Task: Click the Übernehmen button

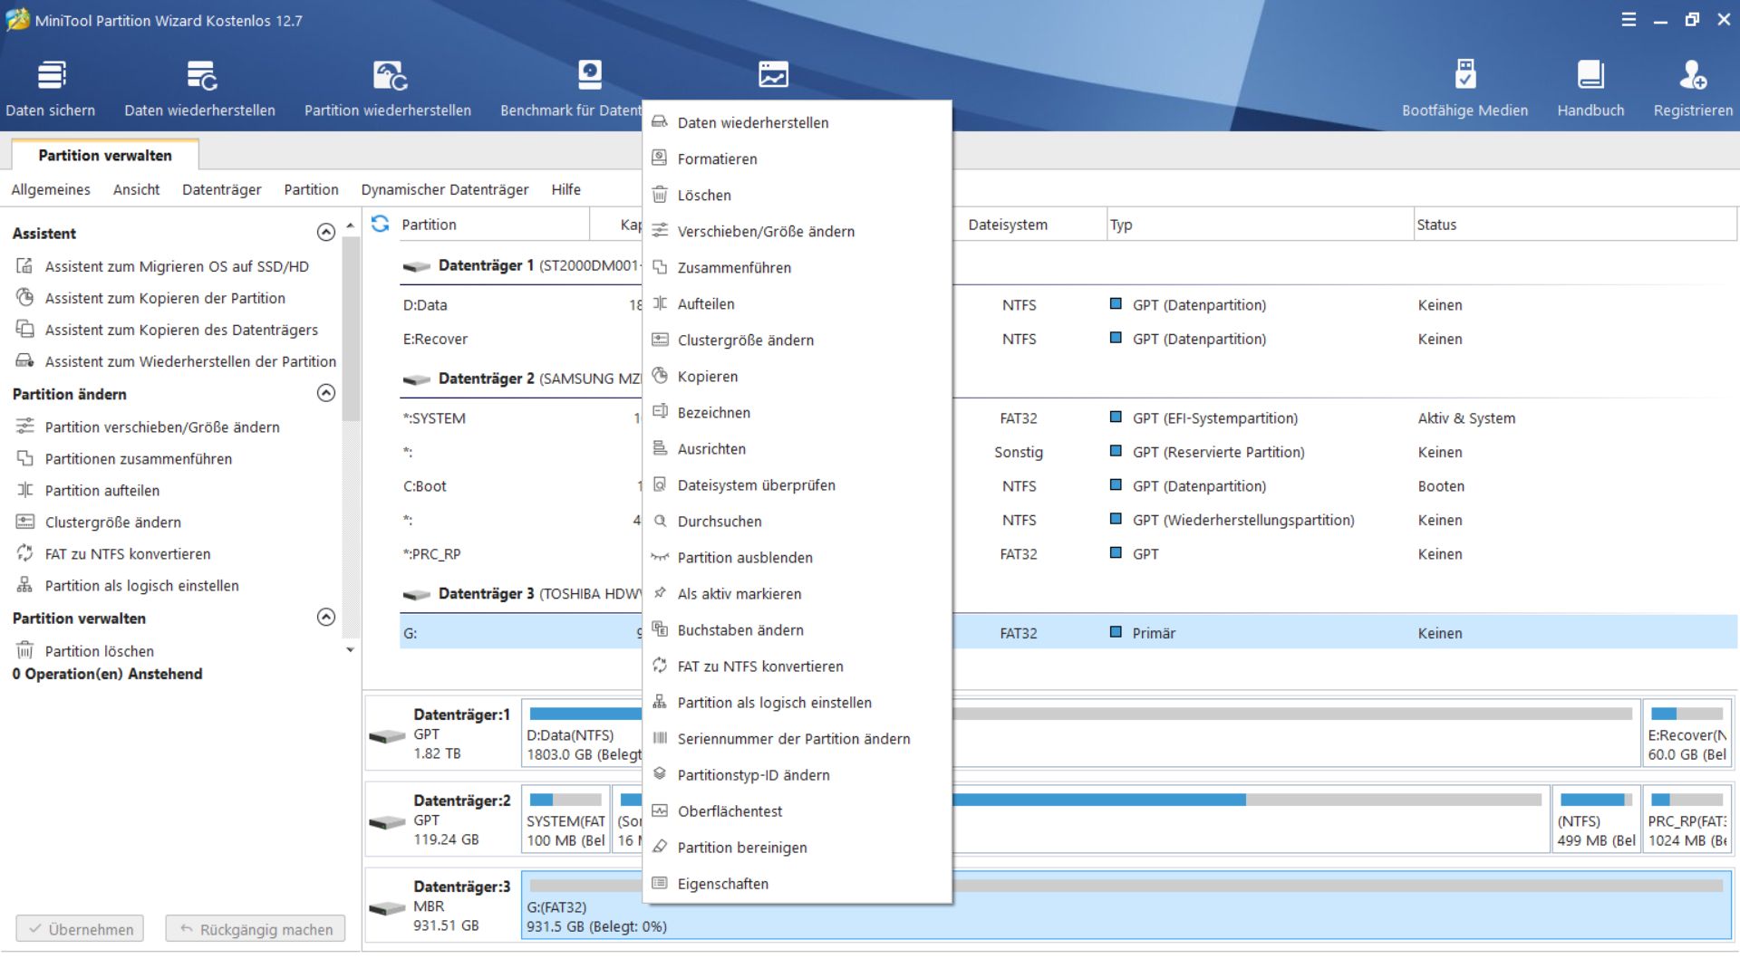Action: (80, 929)
